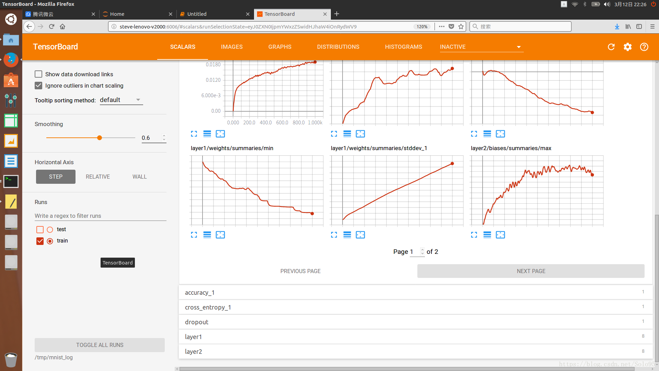This screenshot has height=371, width=659.
Task: Click the fit-to-screen icon for layer2/biases/summaries/max
Action: pos(500,234)
